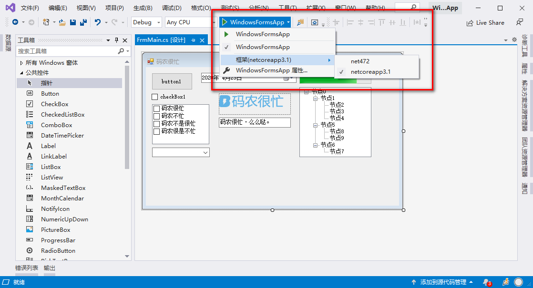533x288 pixels.
Task: Collapse tree node 节点1
Action: click(x=316, y=99)
